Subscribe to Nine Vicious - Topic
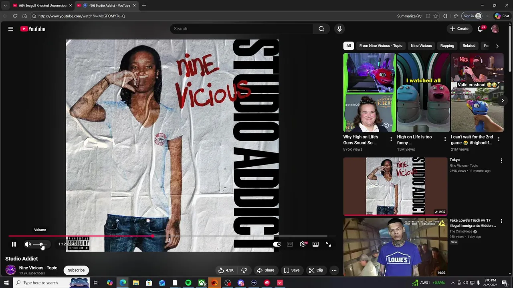The width and height of the screenshot is (513, 288). [x=76, y=270]
